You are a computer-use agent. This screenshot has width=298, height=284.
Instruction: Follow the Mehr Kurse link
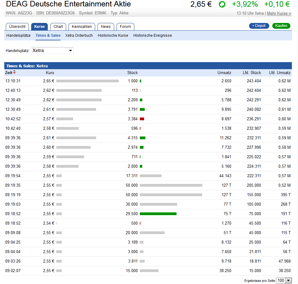[279, 13]
